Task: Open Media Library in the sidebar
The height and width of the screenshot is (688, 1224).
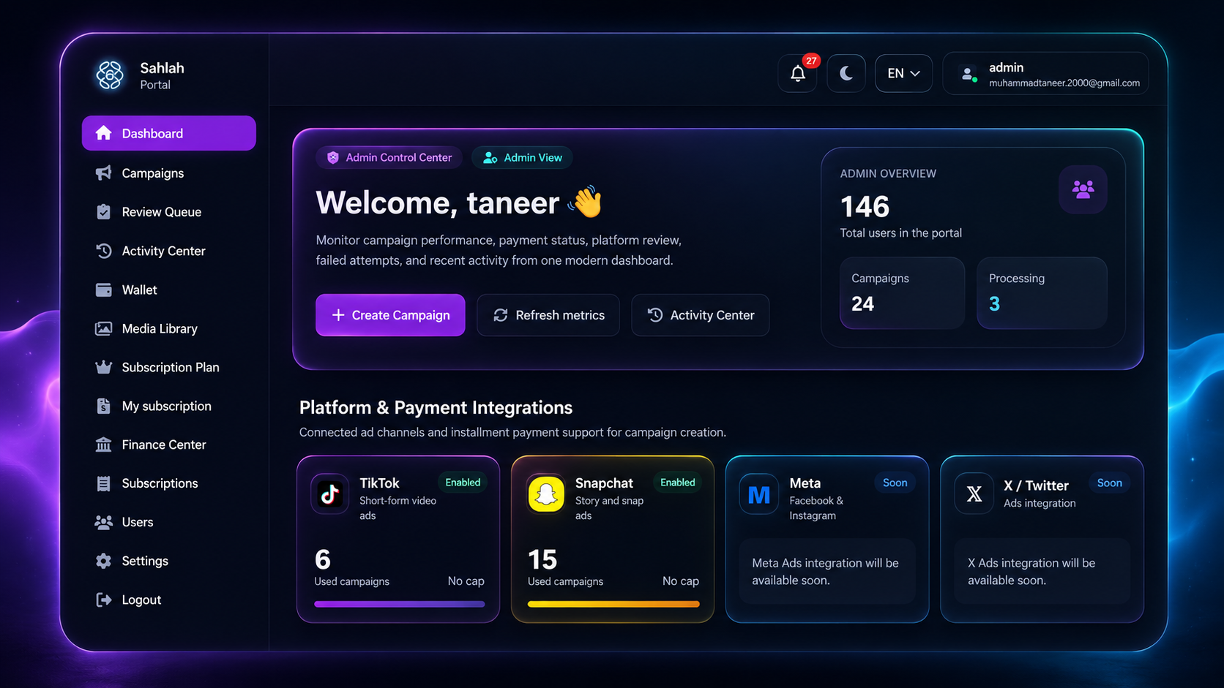Action: (169, 328)
